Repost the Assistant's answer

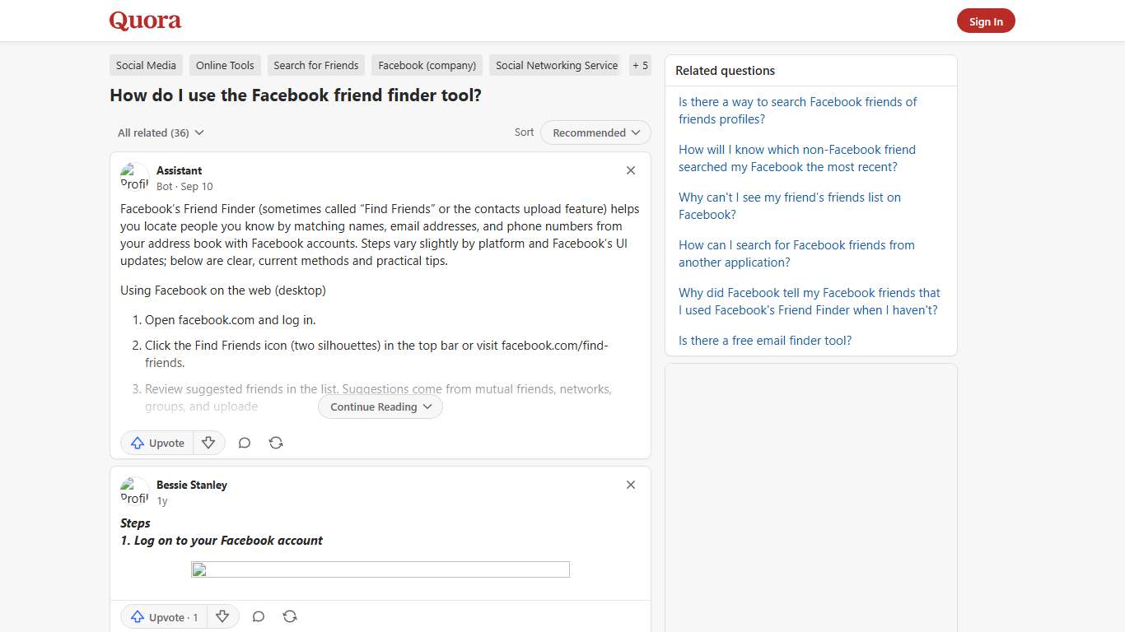tap(276, 443)
